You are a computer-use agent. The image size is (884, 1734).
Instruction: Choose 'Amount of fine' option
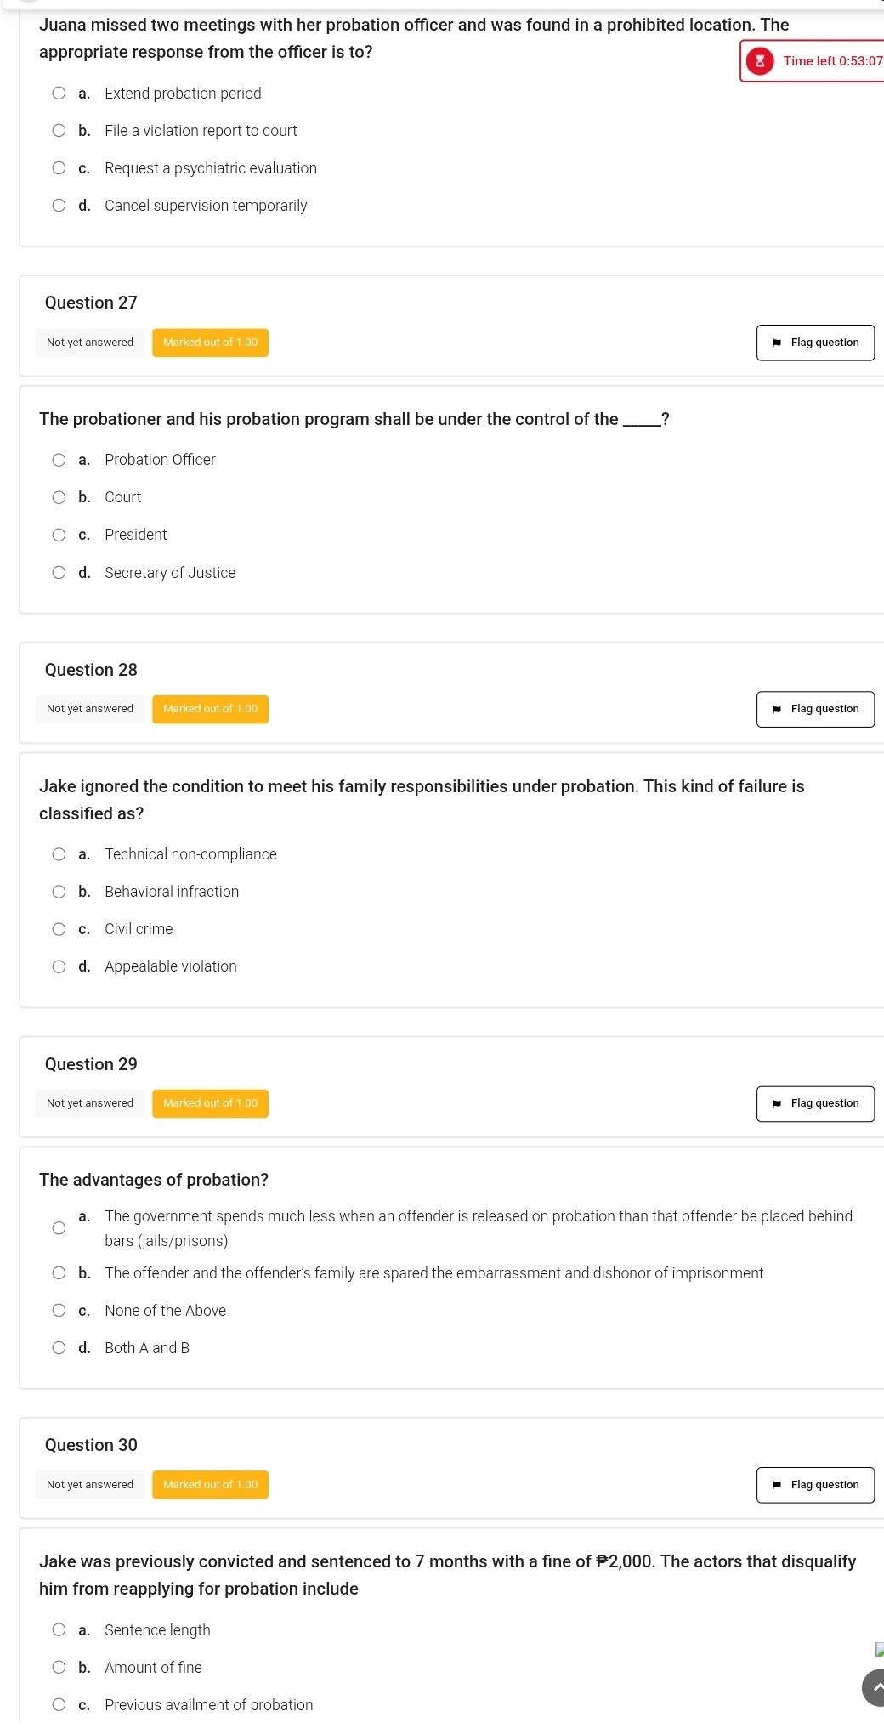59,1668
